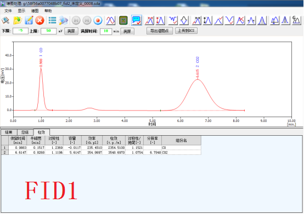Switch to the 结果 tab
The height and width of the screenshot is (214, 304).
9,132
